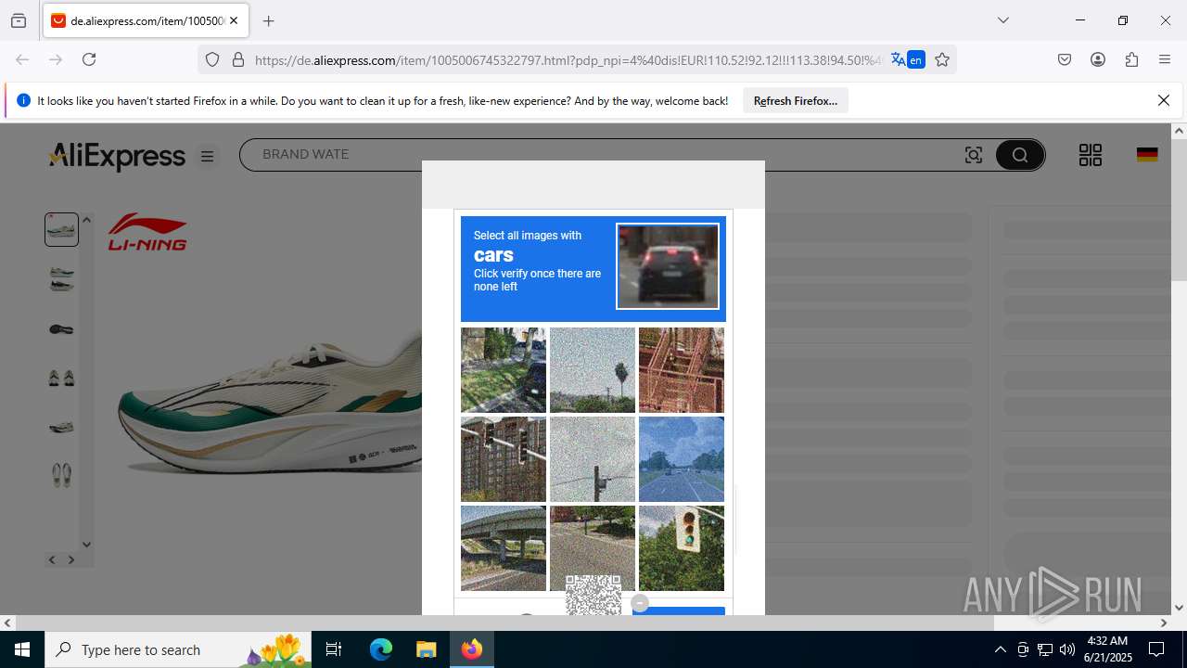Open the Firefox account icon
Image resolution: width=1187 pixels, height=668 pixels.
pos(1098,59)
